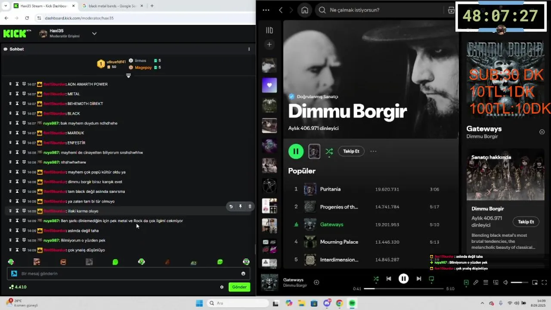Open the play queue icon

[x=486, y=282]
